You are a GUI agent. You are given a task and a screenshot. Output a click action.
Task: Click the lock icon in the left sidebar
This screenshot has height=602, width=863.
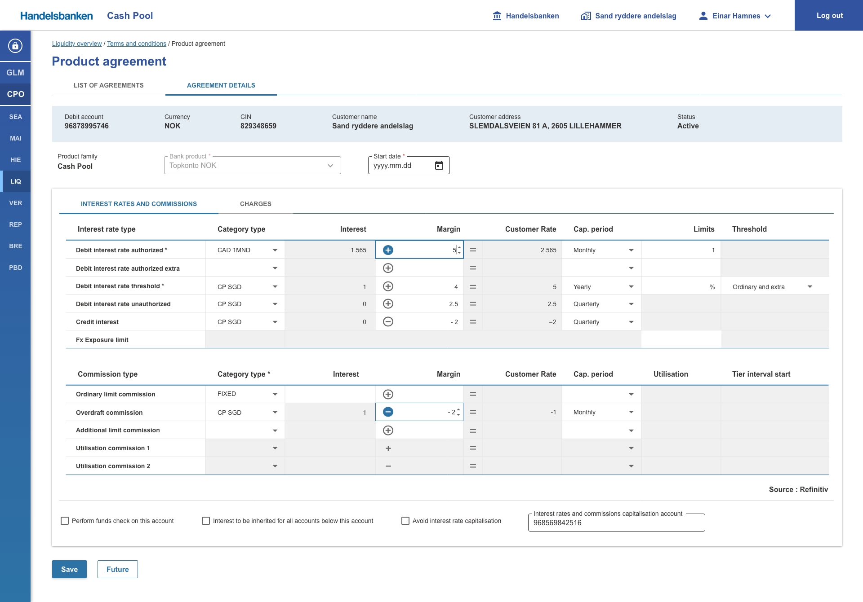click(15, 46)
